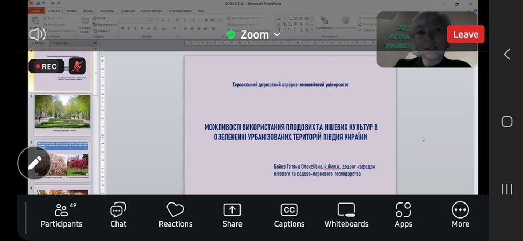Tap the Android home button

point(507,122)
